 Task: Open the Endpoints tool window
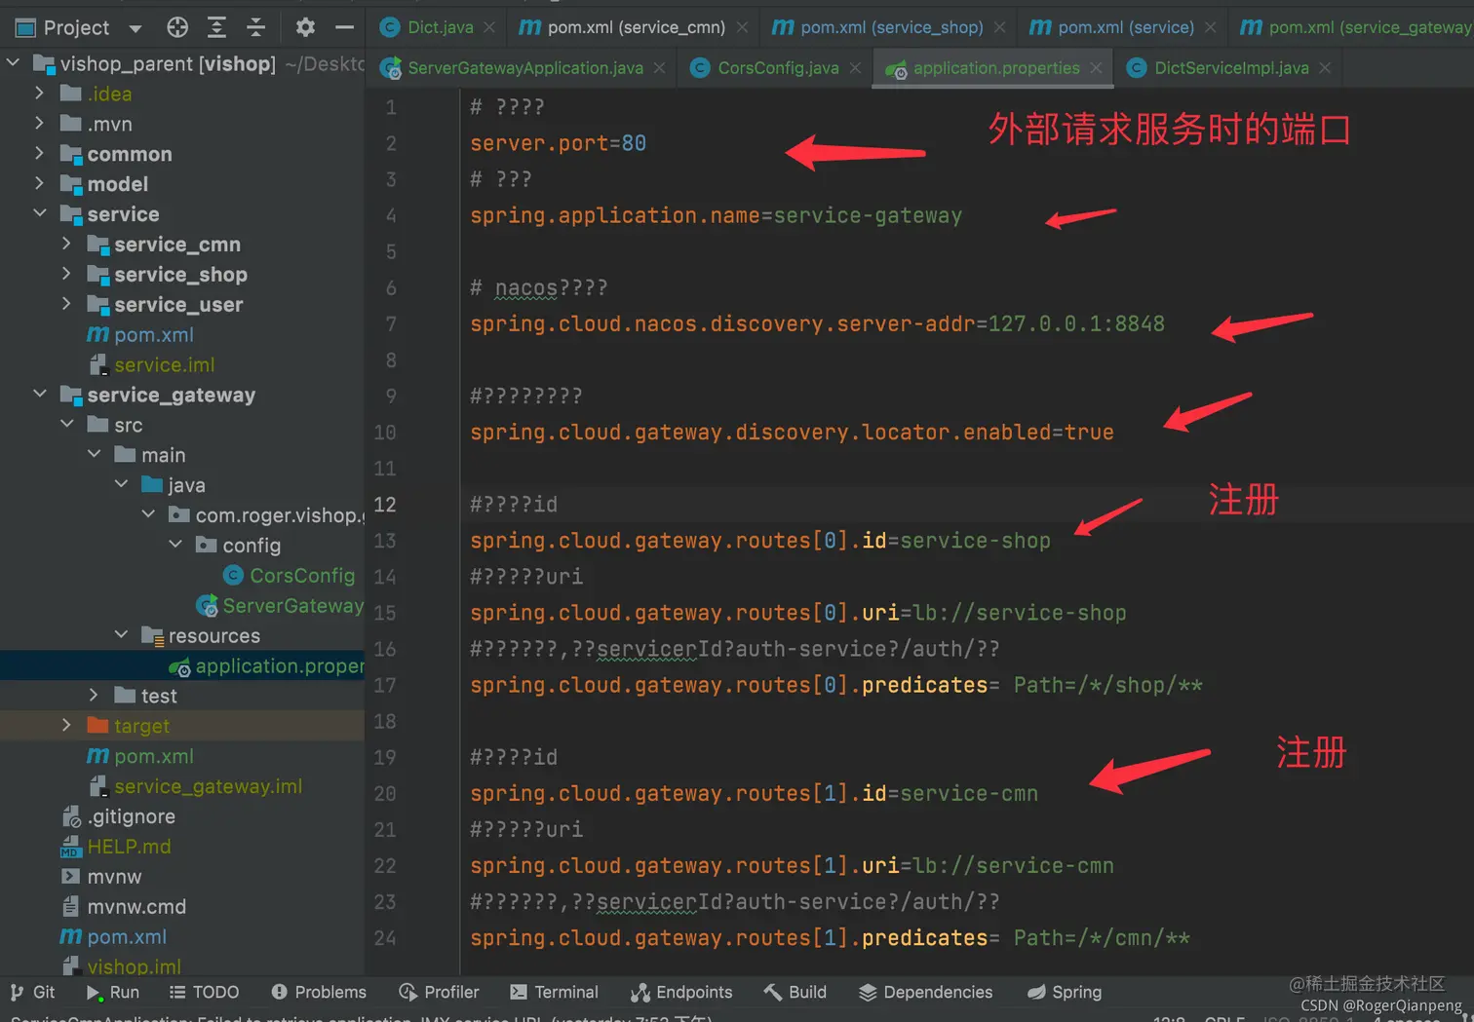click(681, 992)
